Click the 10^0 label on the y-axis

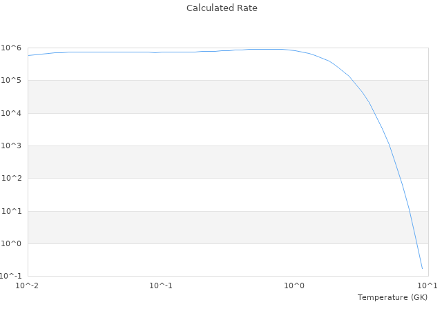click(x=11, y=243)
